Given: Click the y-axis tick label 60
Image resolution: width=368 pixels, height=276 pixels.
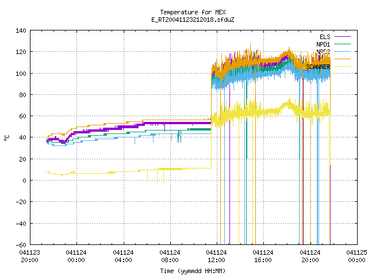Looking at the screenshot, I should tap(22, 116).
